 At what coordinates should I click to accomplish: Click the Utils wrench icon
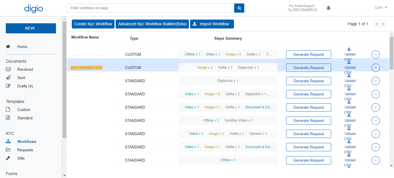point(8,158)
